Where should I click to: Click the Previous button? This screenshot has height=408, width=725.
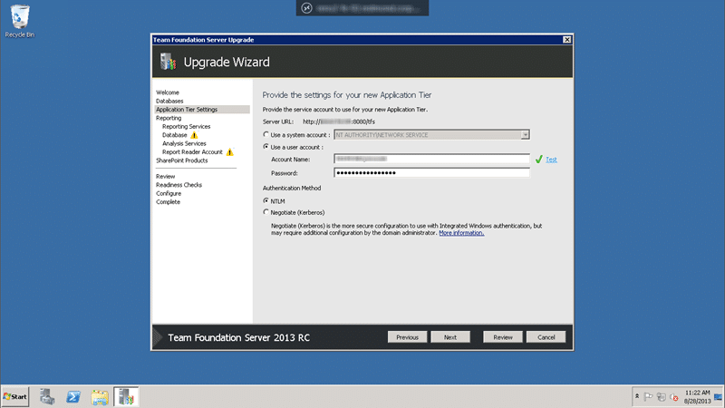407,337
